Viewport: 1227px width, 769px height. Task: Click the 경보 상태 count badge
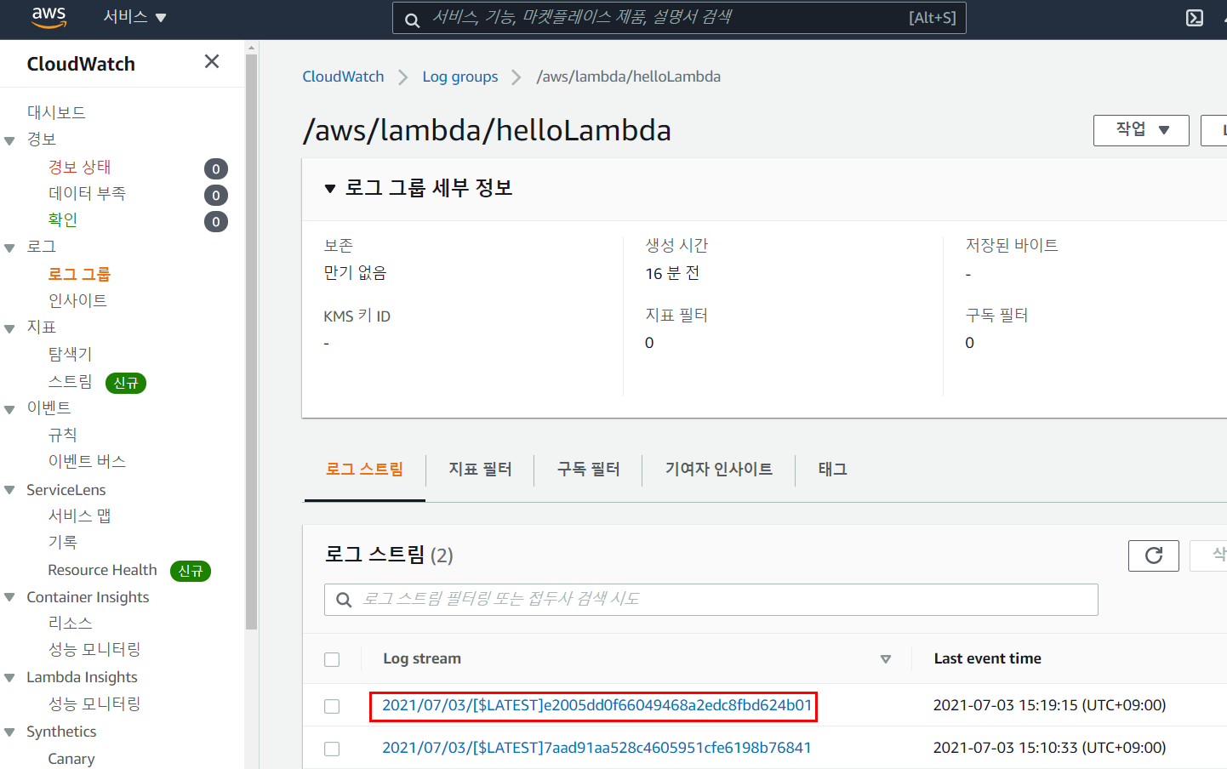click(216, 168)
